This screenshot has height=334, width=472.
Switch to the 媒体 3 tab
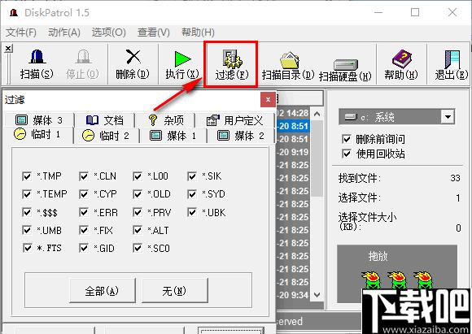(x=39, y=120)
